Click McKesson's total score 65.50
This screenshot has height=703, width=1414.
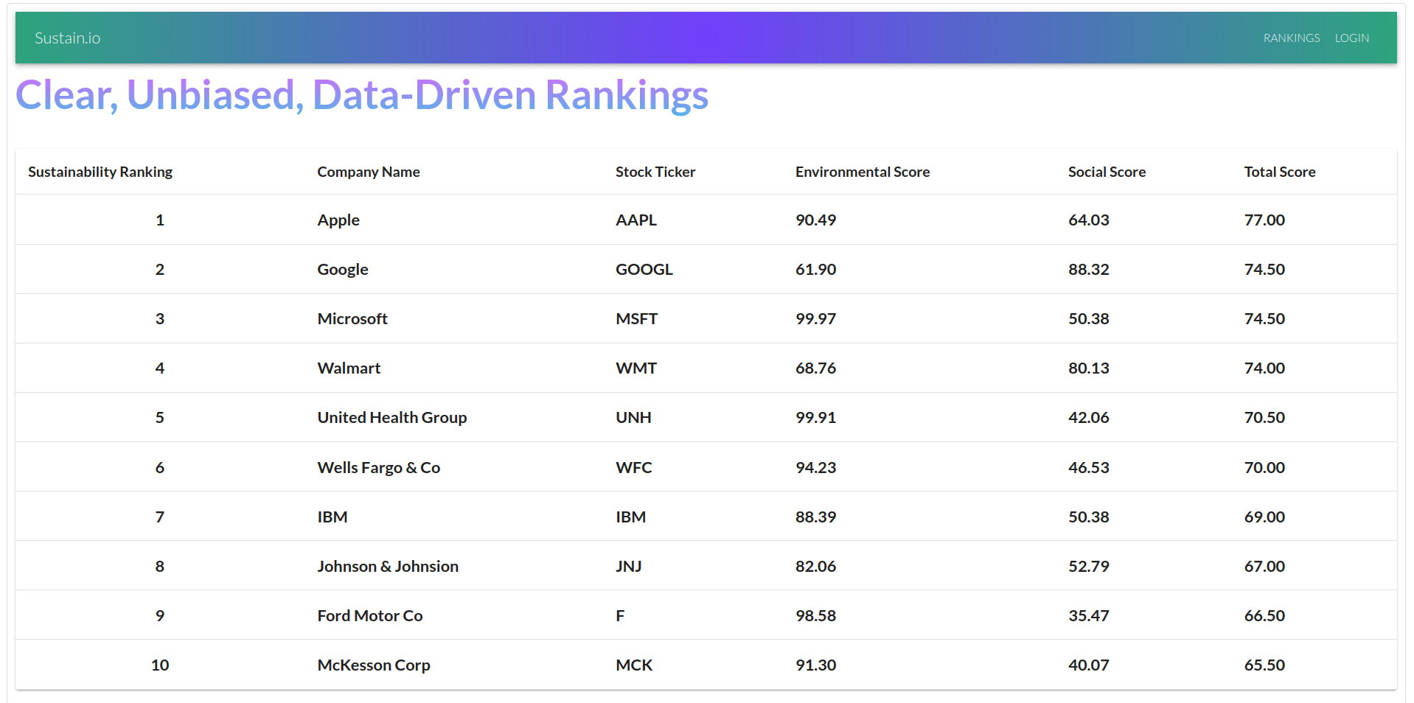click(x=1264, y=665)
